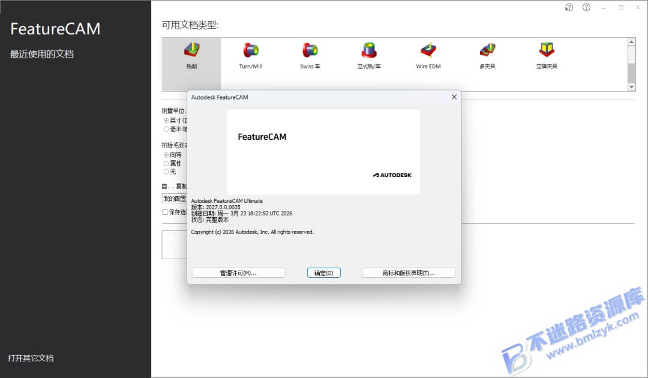This screenshot has width=648, height=378.
Task: Click the 管理许可(M)... button
Action: coord(238,273)
